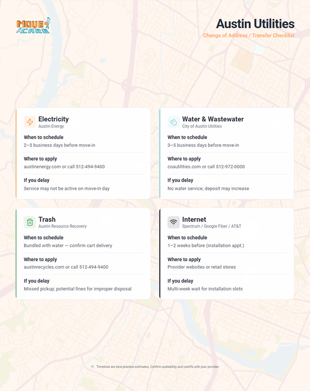Click Electricity's 'When to schedule' label
310x391 pixels.
[44, 137]
